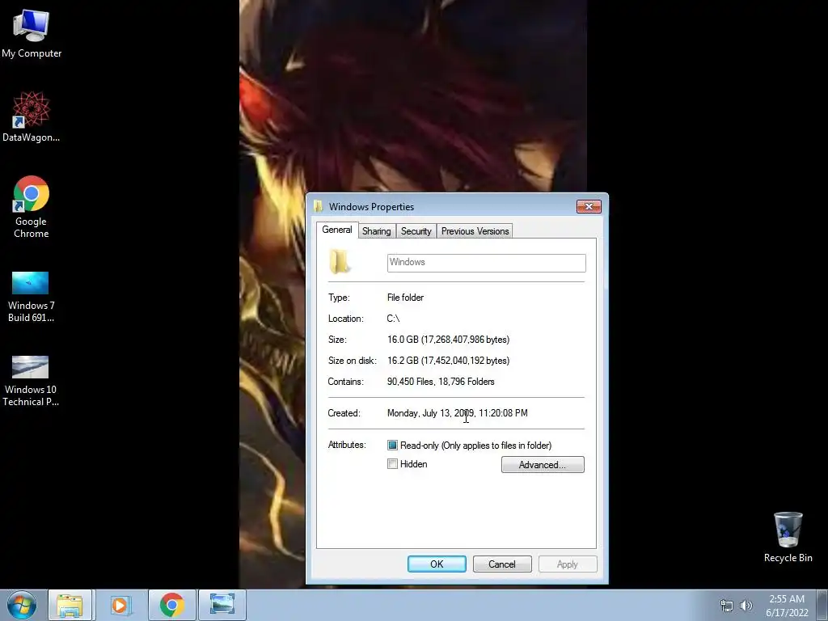Click the Show desktop strip on the taskbar

(822, 605)
